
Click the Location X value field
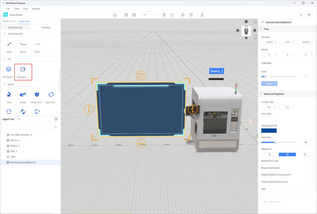tap(269, 42)
